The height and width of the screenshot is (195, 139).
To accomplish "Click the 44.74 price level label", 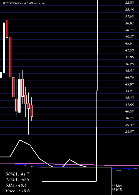I will 130,77.
